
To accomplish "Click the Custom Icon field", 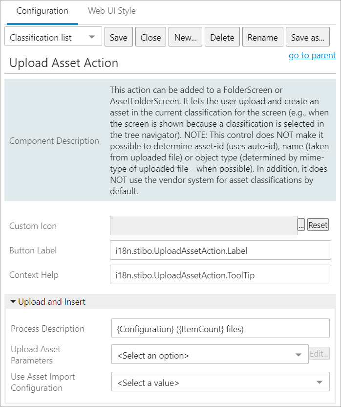I will tap(203, 226).
